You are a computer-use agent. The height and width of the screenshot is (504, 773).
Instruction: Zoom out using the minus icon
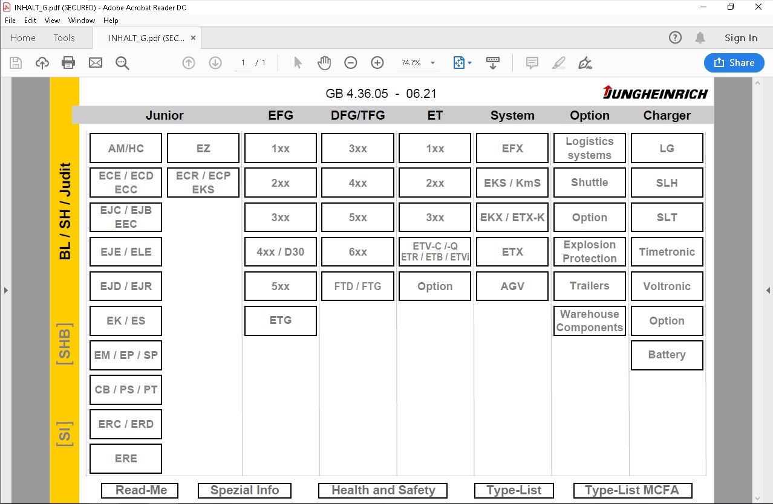350,62
